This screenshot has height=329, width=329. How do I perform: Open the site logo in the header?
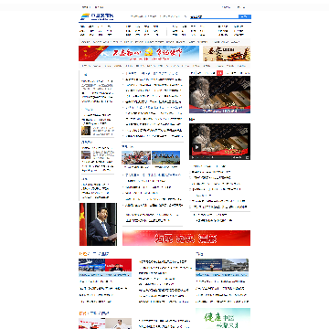click(97, 16)
